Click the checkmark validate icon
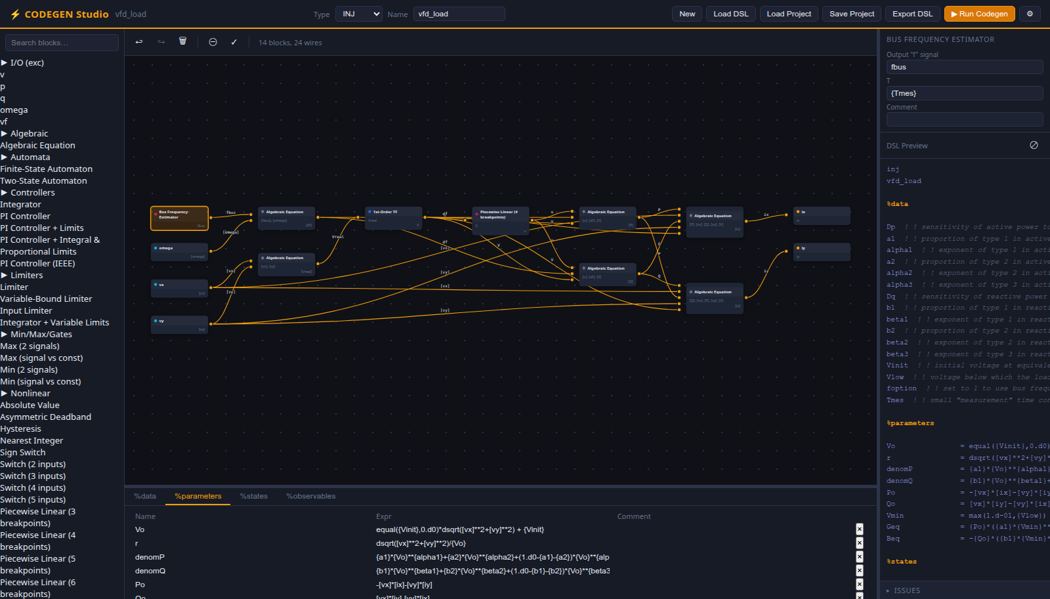This screenshot has height=599, width=1050. (x=234, y=42)
